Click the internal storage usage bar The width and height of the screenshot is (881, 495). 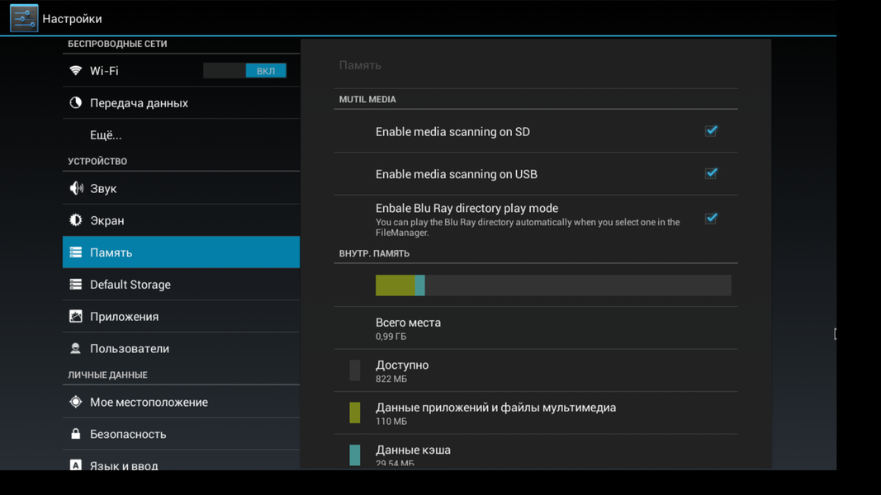[x=552, y=285]
